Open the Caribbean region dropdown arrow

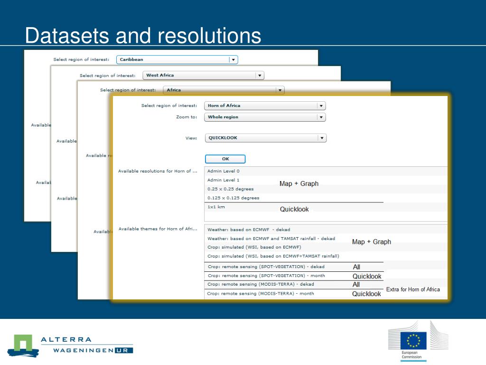(x=234, y=59)
